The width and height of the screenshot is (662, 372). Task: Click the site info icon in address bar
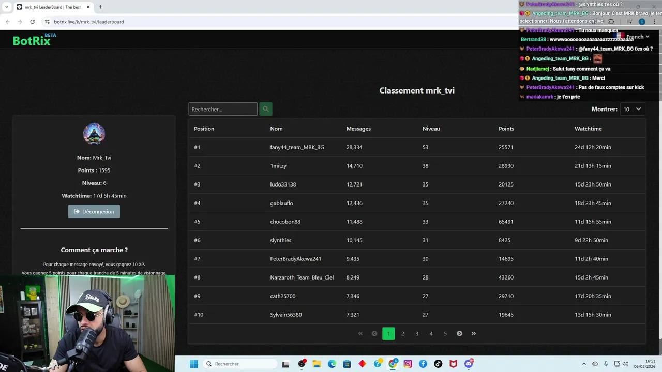[x=47, y=22]
